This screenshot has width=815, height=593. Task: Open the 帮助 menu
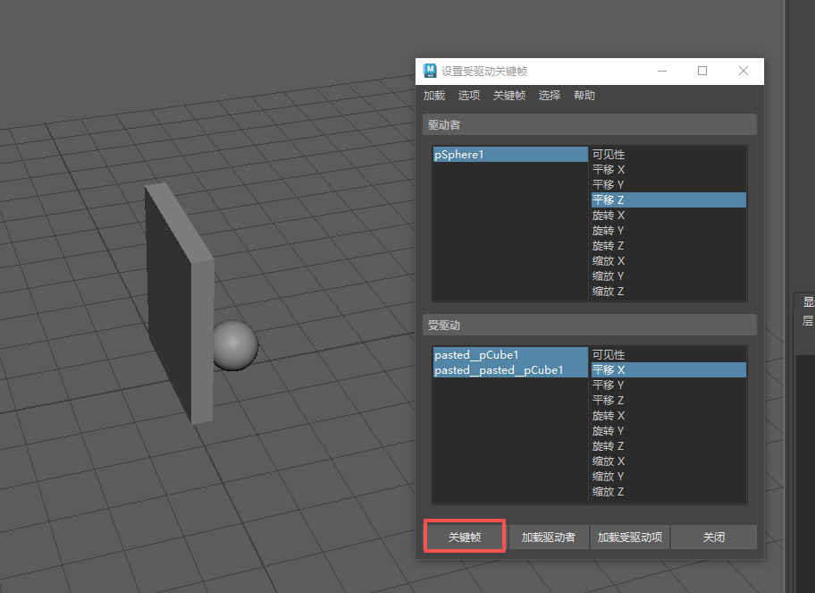click(584, 95)
